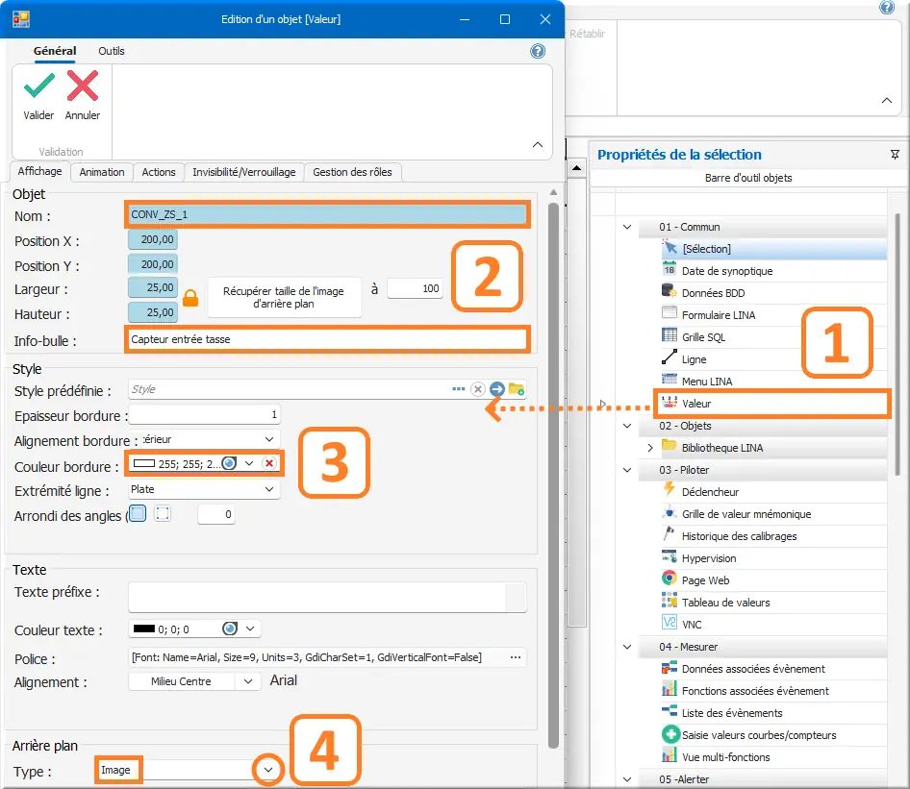Viewport: 910px width, 789px height.
Task: Choose the Déclencheur object
Action: [x=774, y=492]
